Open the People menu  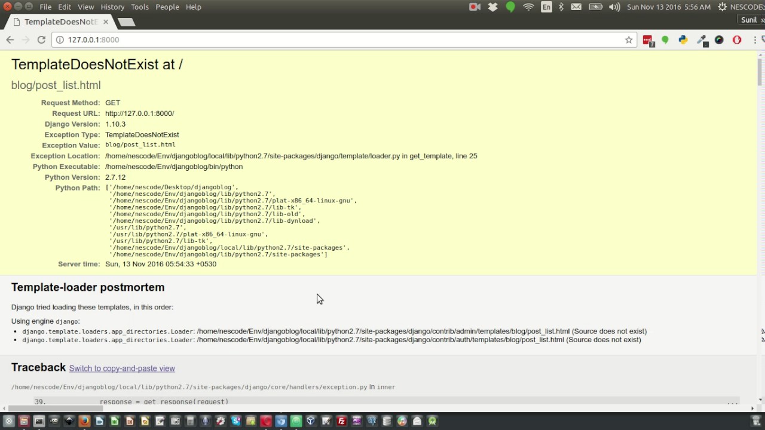click(167, 7)
